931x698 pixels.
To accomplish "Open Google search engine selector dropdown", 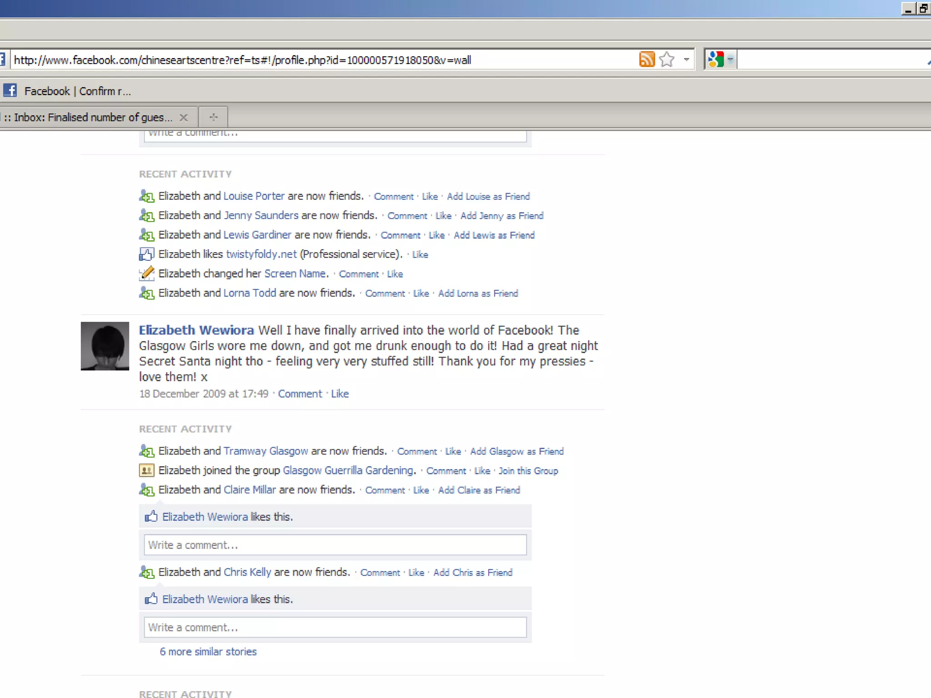I will (x=730, y=60).
